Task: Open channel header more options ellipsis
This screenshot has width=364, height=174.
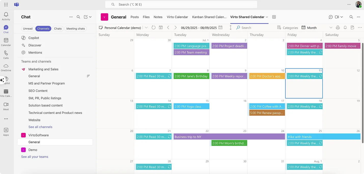Action: (x=359, y=17)
